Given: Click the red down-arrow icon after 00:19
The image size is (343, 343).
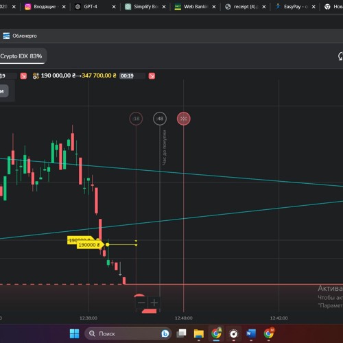Looking at the screenshot, I should (x=152, y=75).
